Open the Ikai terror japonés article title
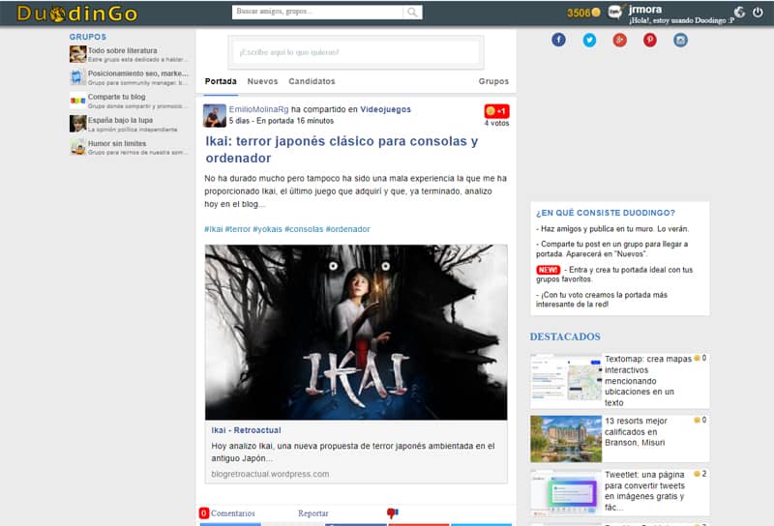Screen dimensions: 774x526 pos(342,150)
